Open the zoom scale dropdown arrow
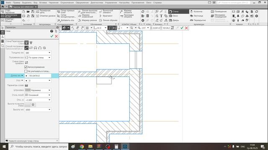Viewport: 268px width, 150px height. tap(148, 28)
